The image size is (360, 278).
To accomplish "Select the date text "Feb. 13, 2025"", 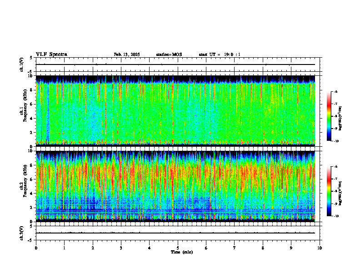I will tap(127, 55).
